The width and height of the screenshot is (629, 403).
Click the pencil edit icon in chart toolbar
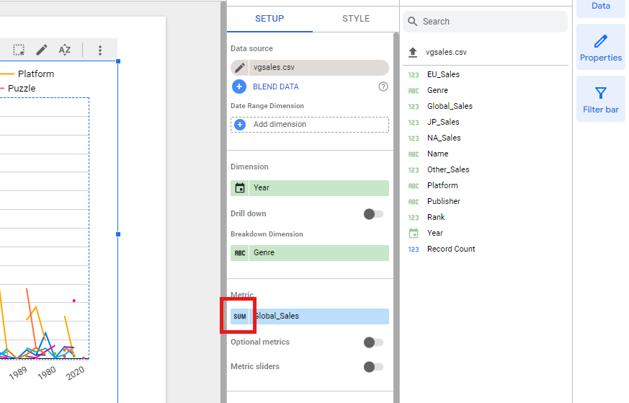(42, 50)
